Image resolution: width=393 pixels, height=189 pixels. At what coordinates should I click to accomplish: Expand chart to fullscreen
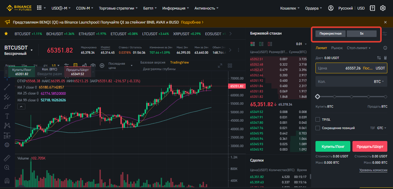click(x=220, y=66)
